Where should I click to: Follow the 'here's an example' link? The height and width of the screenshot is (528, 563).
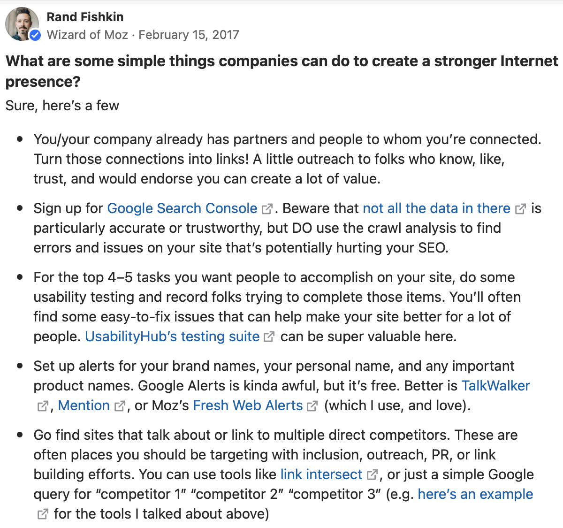[475, 494]
